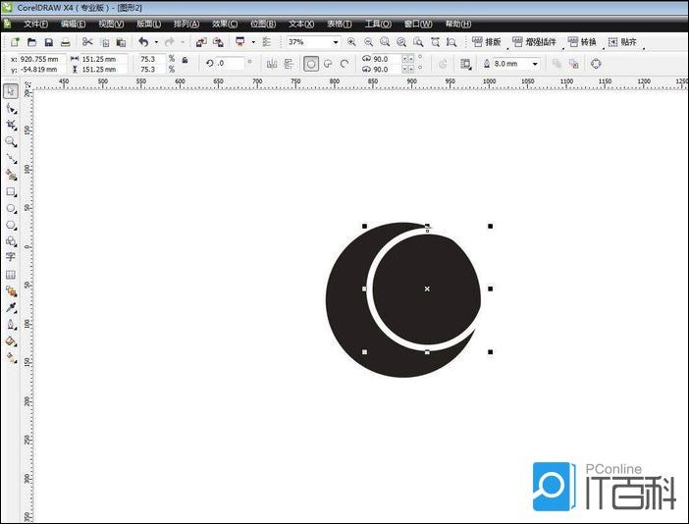Toggle the lock ratio padlock
This screenshot has height=524, width=689.
coord(185,60)
